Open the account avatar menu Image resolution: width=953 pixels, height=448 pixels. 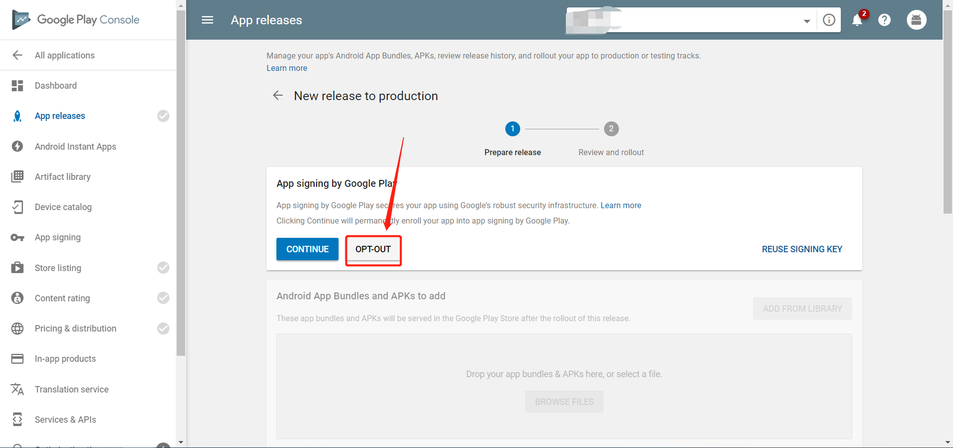point(916,20)
